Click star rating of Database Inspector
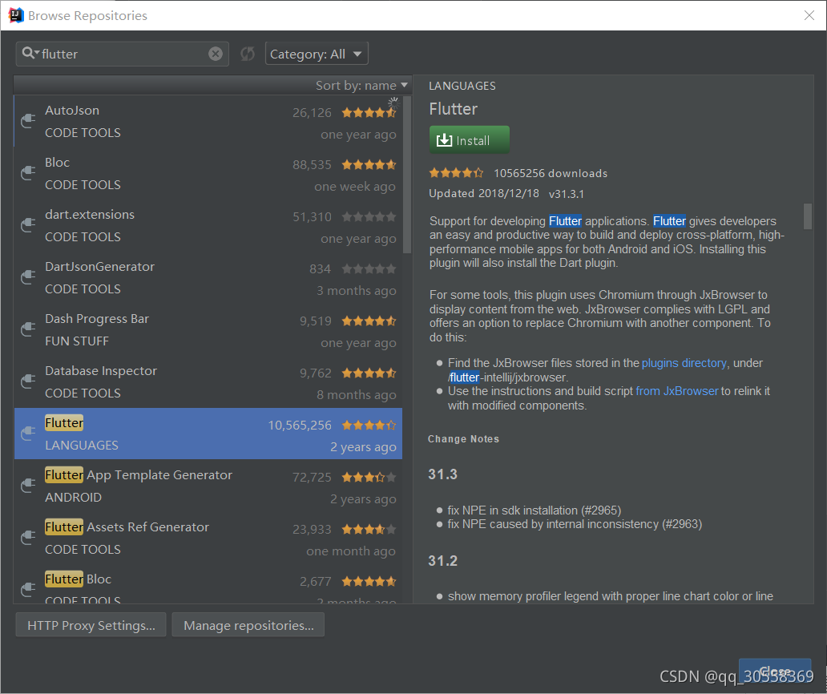Screen dimensions: 827x694 click(x=369, y=373)
